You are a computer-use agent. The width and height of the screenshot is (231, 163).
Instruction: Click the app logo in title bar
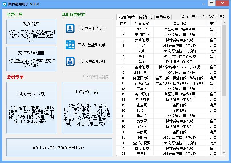pos(5,4)
